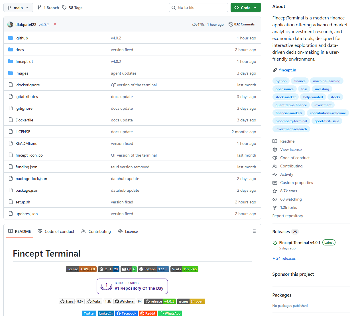Viewport: 356px width, 316px height.
Task: Click the Code of conduct heart icon
Action: coord(275,158)
